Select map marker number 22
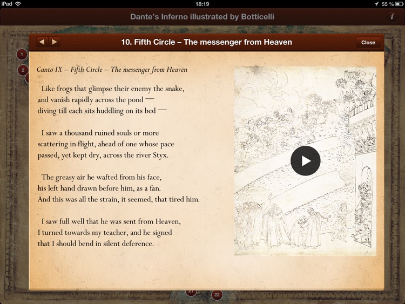Viewport: 405px width, 304px height. (x=217, y=295)
